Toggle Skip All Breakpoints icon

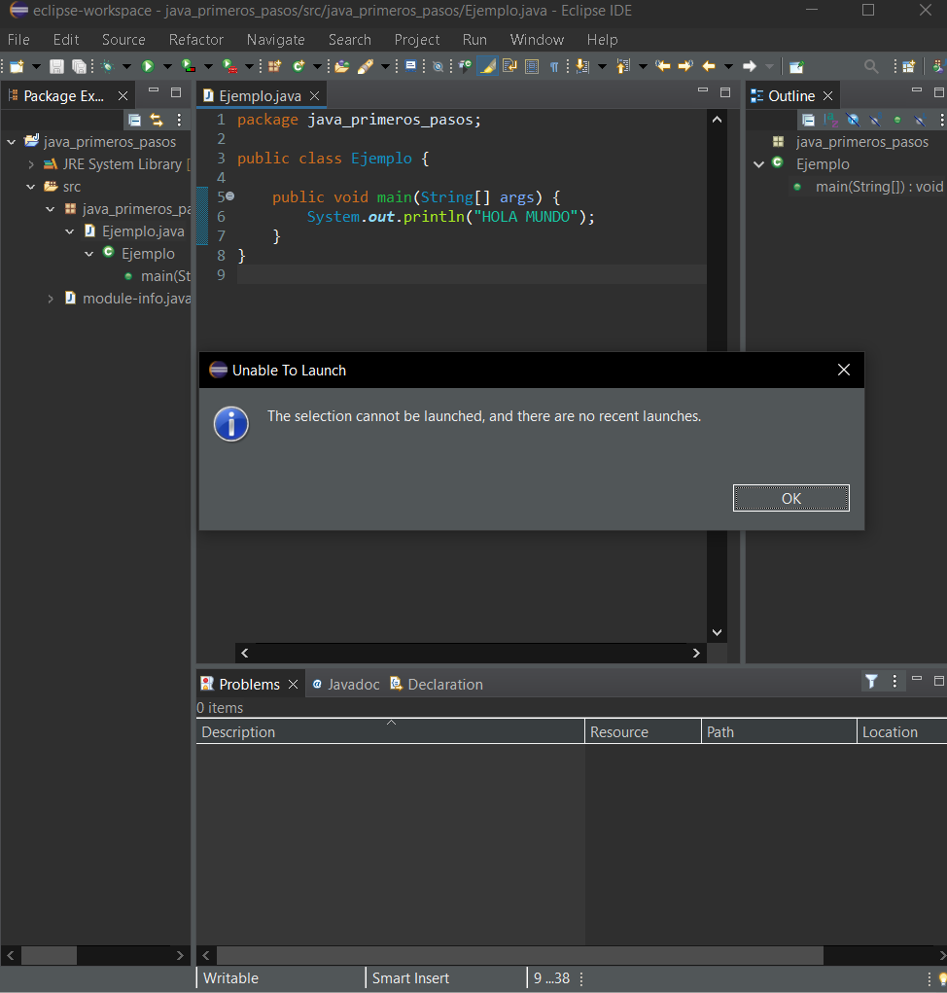tap(438, 66)
